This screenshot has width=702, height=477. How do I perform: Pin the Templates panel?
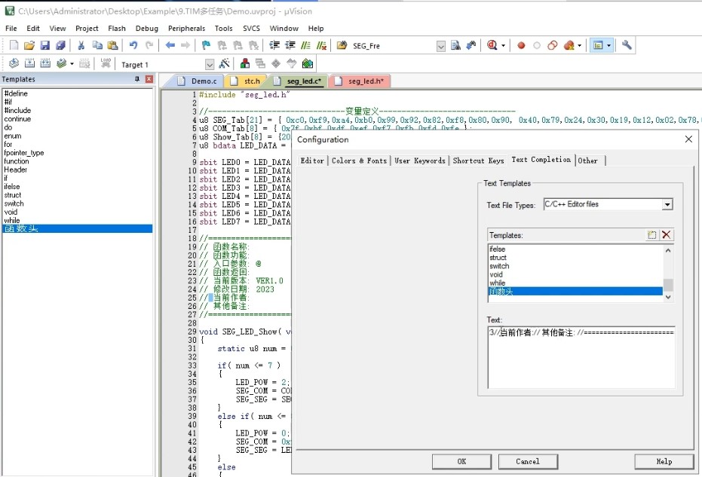coord(137,79)
